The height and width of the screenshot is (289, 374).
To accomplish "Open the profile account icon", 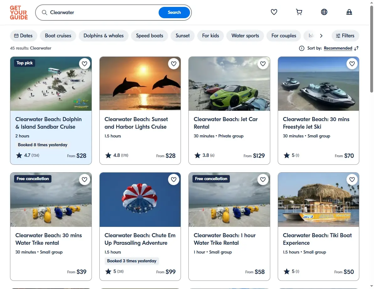I will (349, 12).
